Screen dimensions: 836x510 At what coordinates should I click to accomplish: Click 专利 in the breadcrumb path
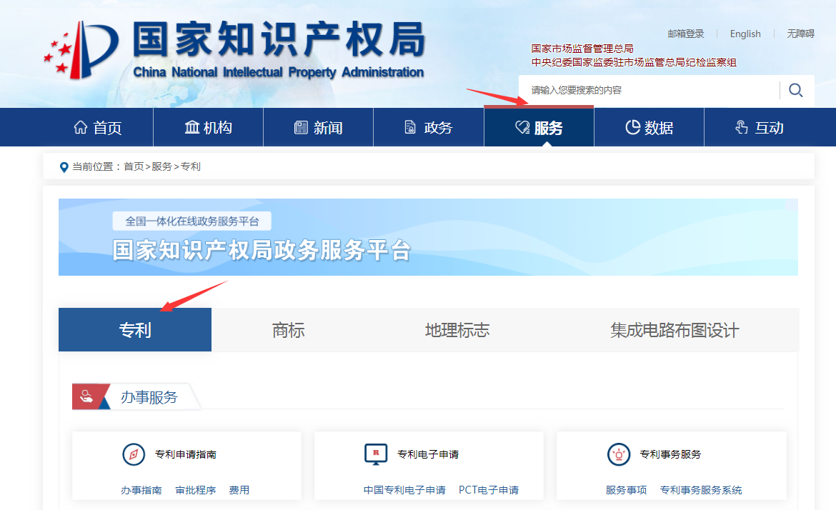pyautogui.click(x=191, y=167)
